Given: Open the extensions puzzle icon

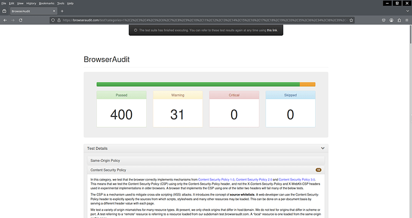Looking at the screenshot, I should [399, 20].
